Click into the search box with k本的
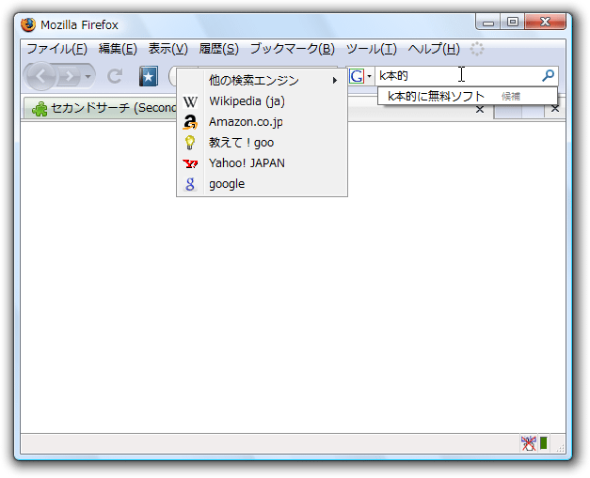Viewport: 590px width, 478px height. [x=457, y=76]
